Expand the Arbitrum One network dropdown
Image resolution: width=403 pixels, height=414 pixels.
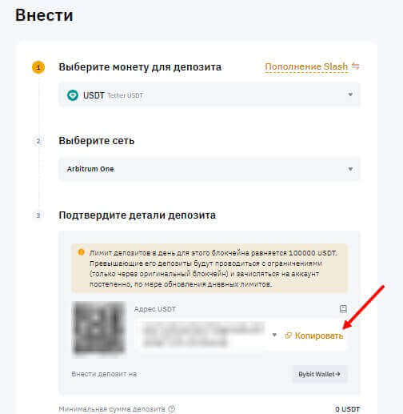(x=209, y=169)
